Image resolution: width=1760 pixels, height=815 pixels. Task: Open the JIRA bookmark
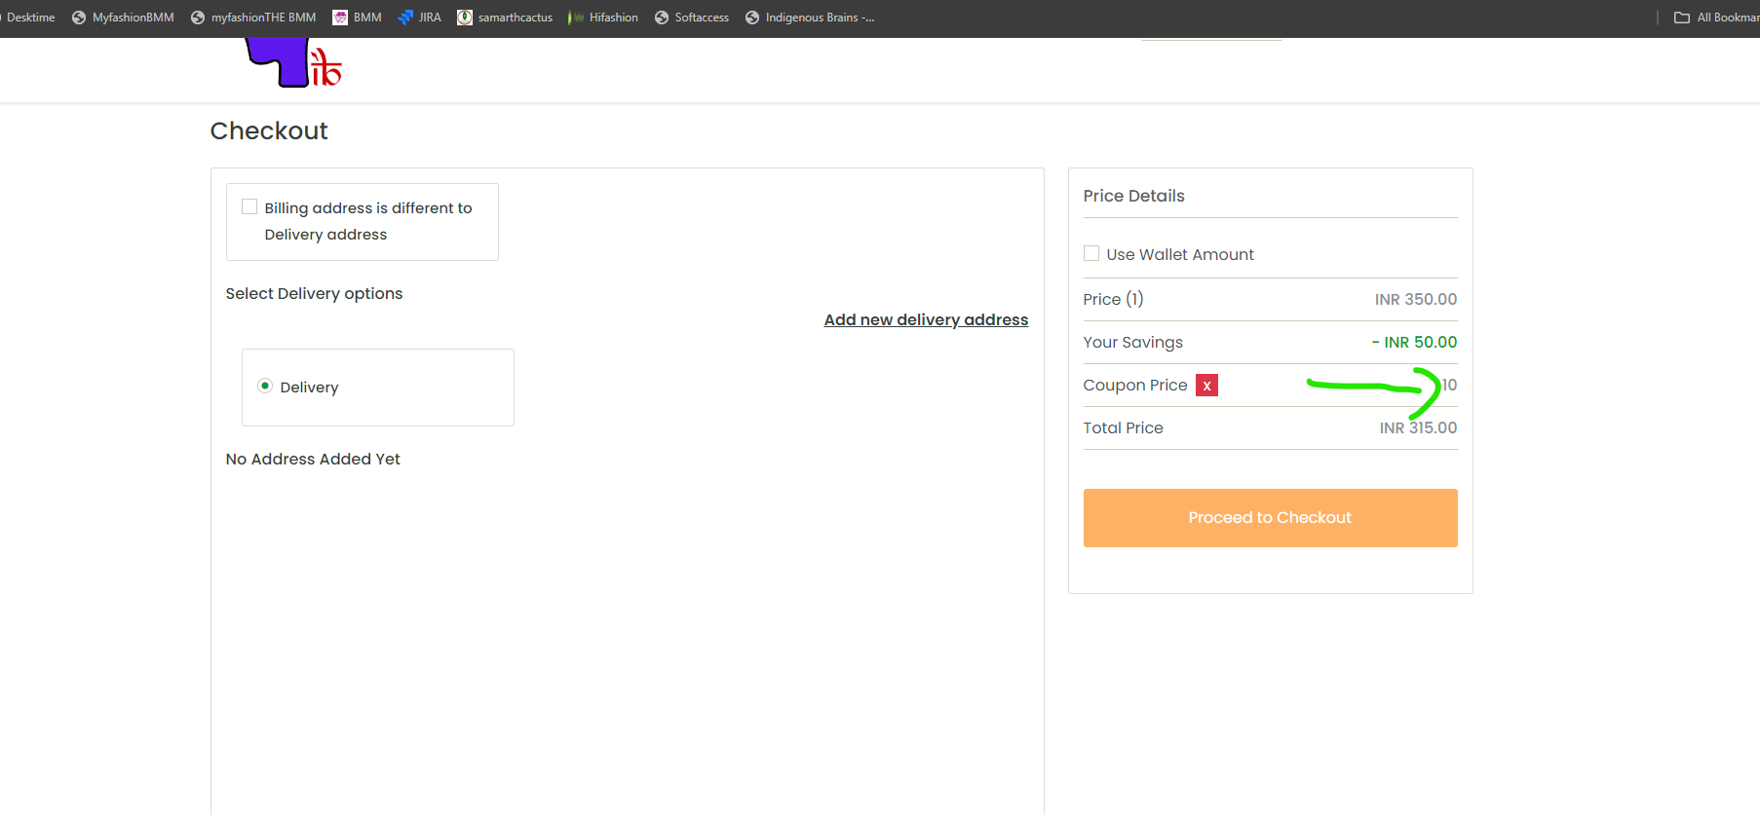tap(419, 18)
